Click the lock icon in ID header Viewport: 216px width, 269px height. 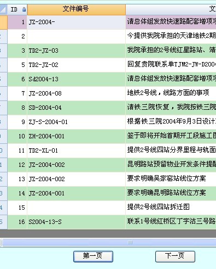pos(24,9)
